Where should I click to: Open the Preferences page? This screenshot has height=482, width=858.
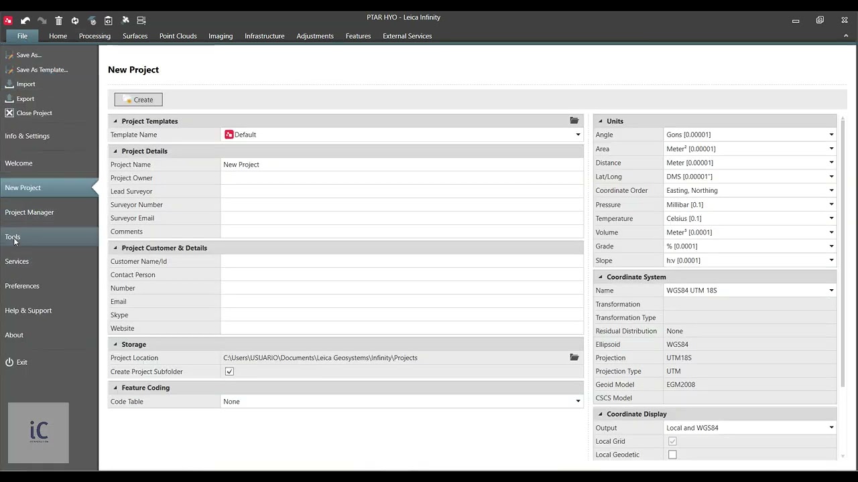22,286
